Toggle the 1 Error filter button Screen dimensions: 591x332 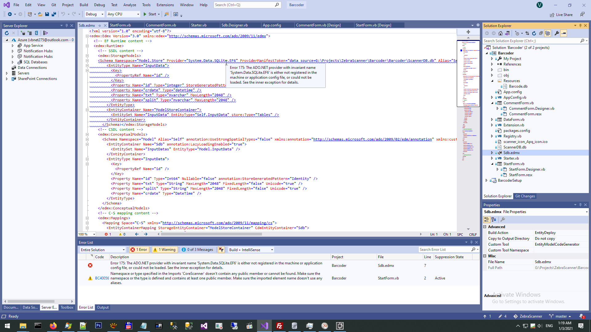(x=139, y=250)
